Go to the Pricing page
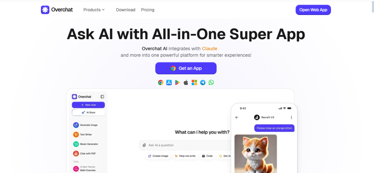Image resolution: width=374 pixels, height=173 pixels. pos(148,10)
